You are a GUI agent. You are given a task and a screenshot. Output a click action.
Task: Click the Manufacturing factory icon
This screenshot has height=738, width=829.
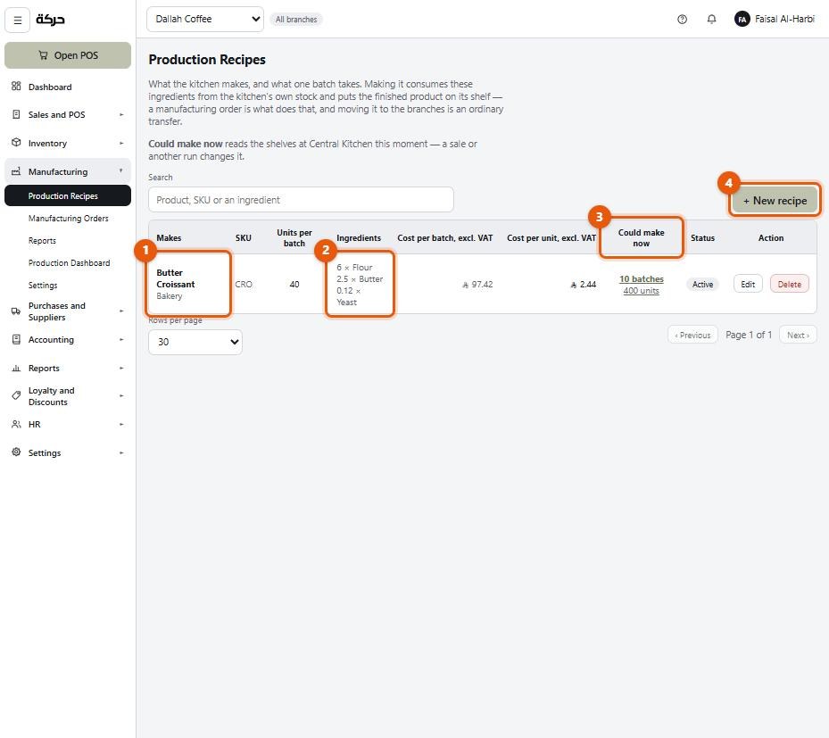(16, 171)
